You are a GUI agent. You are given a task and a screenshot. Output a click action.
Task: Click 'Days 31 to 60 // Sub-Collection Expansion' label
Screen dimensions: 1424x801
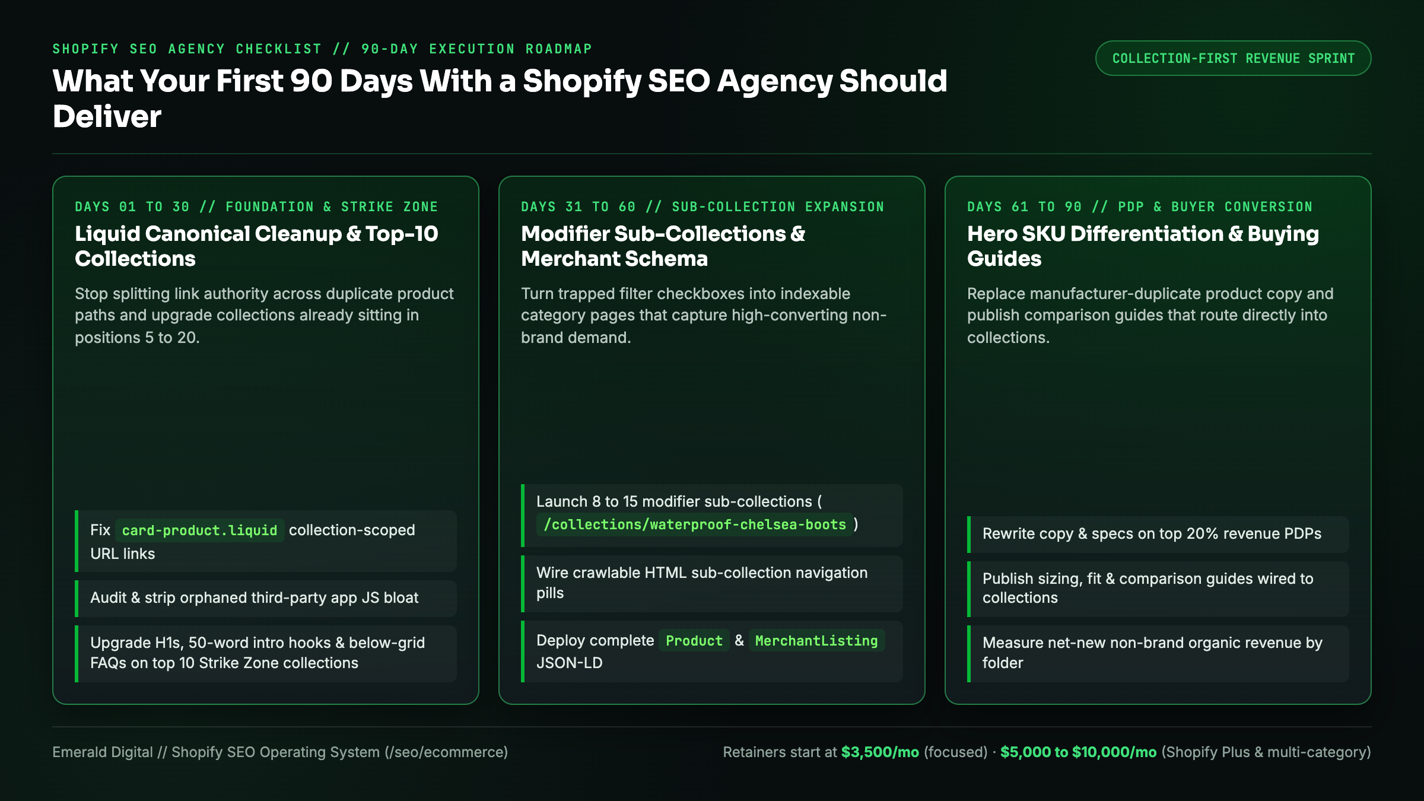[703, 206]
